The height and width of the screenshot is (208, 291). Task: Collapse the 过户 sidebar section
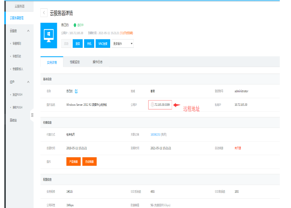point(28,82)
